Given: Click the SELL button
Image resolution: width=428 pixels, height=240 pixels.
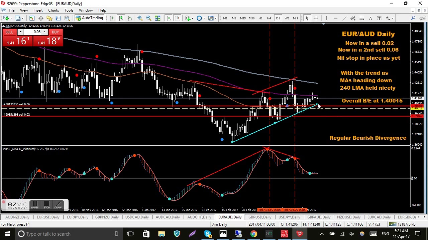Looking at the screenshot, I should (x=9, y=32).
